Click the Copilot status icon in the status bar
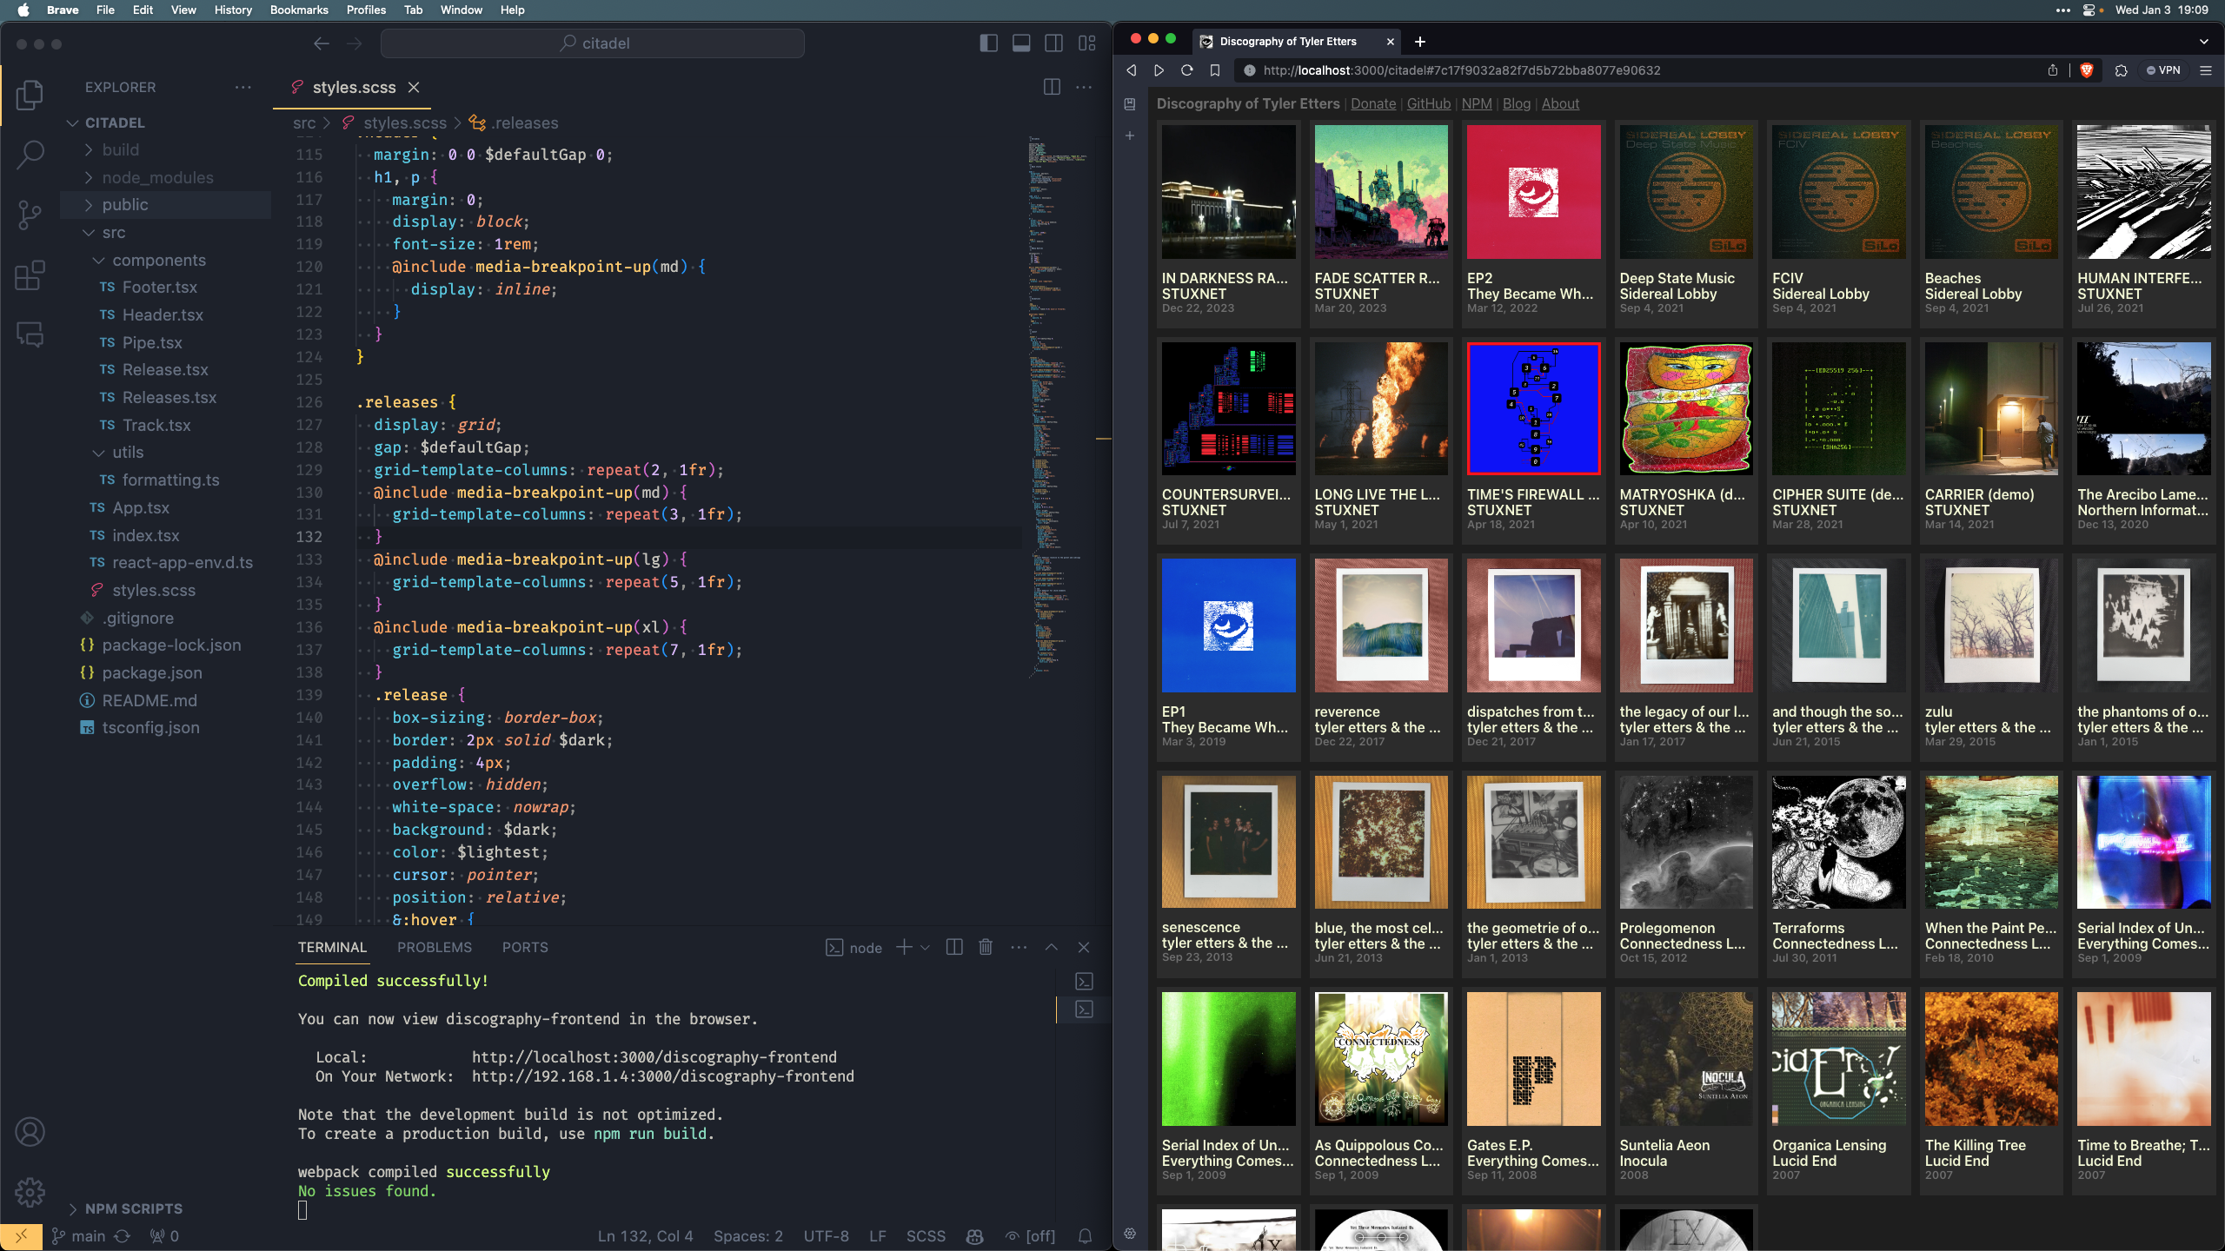This screenshot has height=1251, width=2225. [974, 1236]
